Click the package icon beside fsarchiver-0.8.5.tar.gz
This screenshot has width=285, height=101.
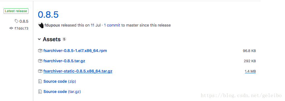(x=40, y=61)
